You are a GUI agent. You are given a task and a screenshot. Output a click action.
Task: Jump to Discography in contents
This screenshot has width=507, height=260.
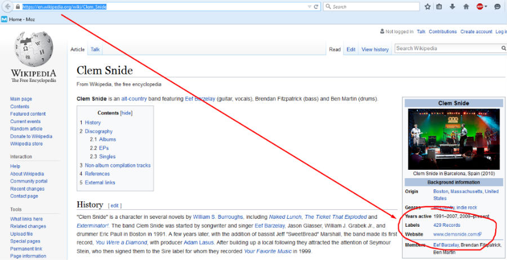99,131
